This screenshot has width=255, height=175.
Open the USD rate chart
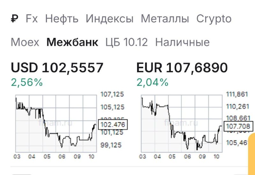tap(56, 123)
